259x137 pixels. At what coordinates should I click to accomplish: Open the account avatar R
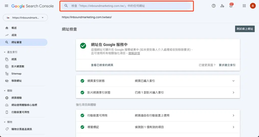coord(253,6)
